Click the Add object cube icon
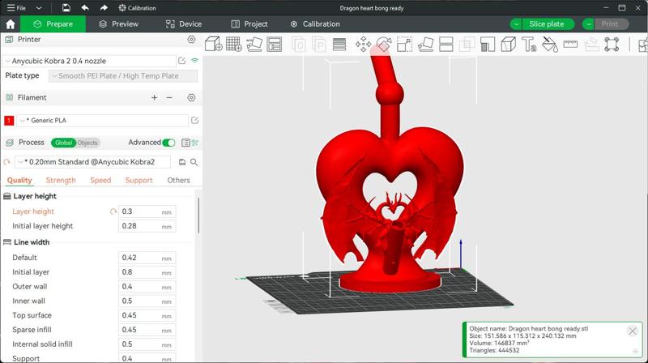648x363 pixels. point(213,44)
